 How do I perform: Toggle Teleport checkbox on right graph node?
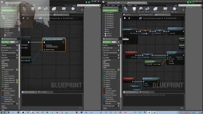click(173, 63)
